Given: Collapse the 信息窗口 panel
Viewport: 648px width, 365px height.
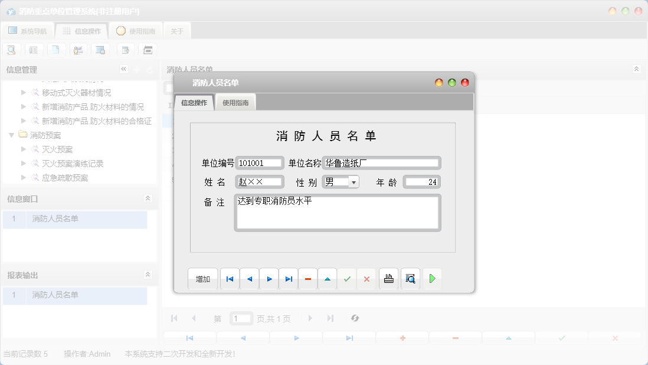Looking at the screenshot, I should pyautogui.click(x=148, y=199).
